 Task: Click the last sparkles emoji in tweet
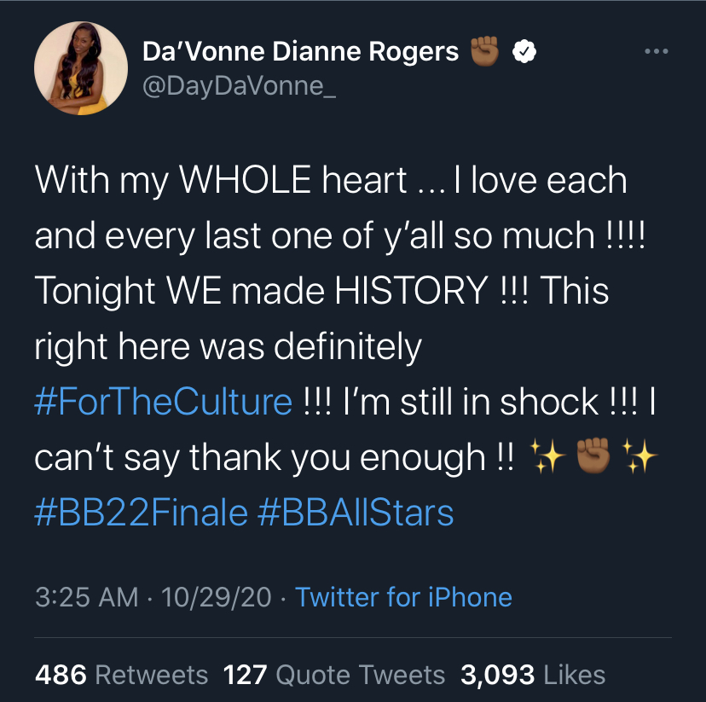639,456
